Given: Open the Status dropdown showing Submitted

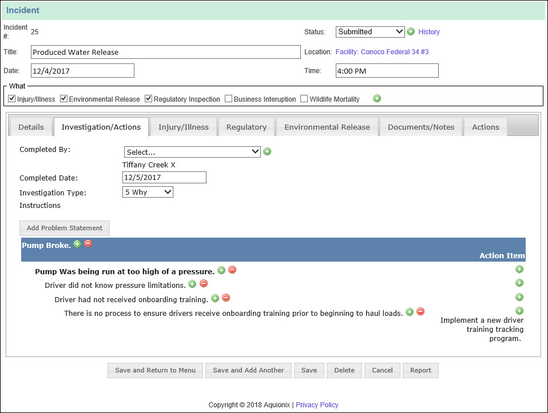Looking at the screenshot, I should pyautogui.click(x=370, y=31).
